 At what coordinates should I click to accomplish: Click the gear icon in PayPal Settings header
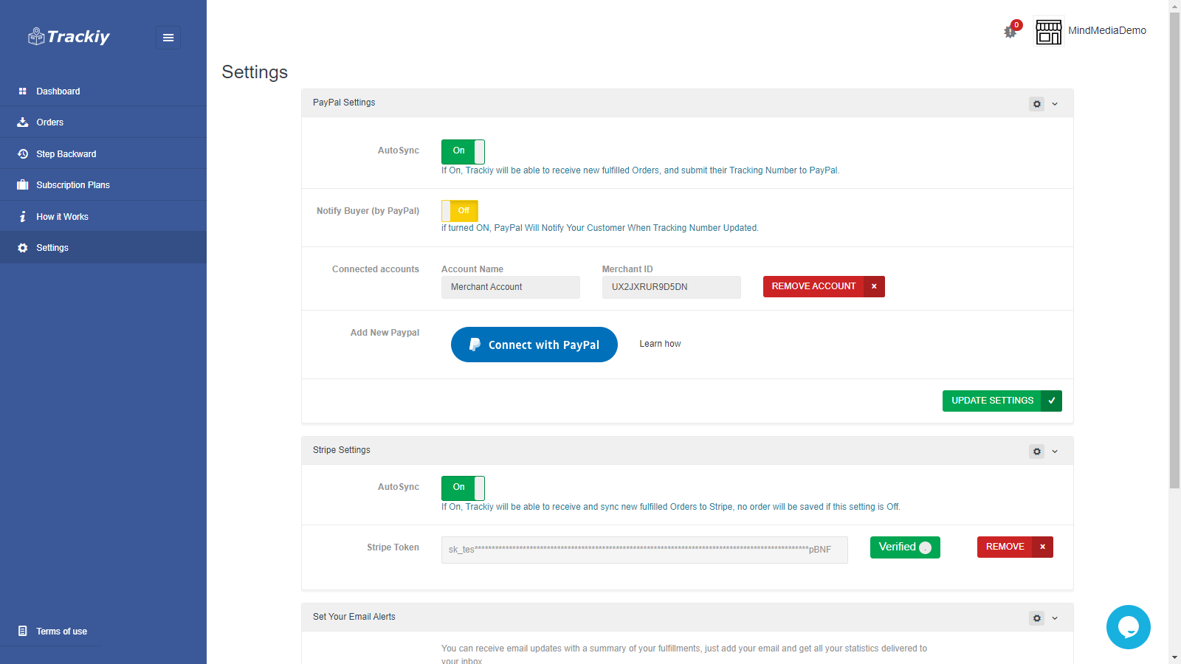coord(1036,104)
